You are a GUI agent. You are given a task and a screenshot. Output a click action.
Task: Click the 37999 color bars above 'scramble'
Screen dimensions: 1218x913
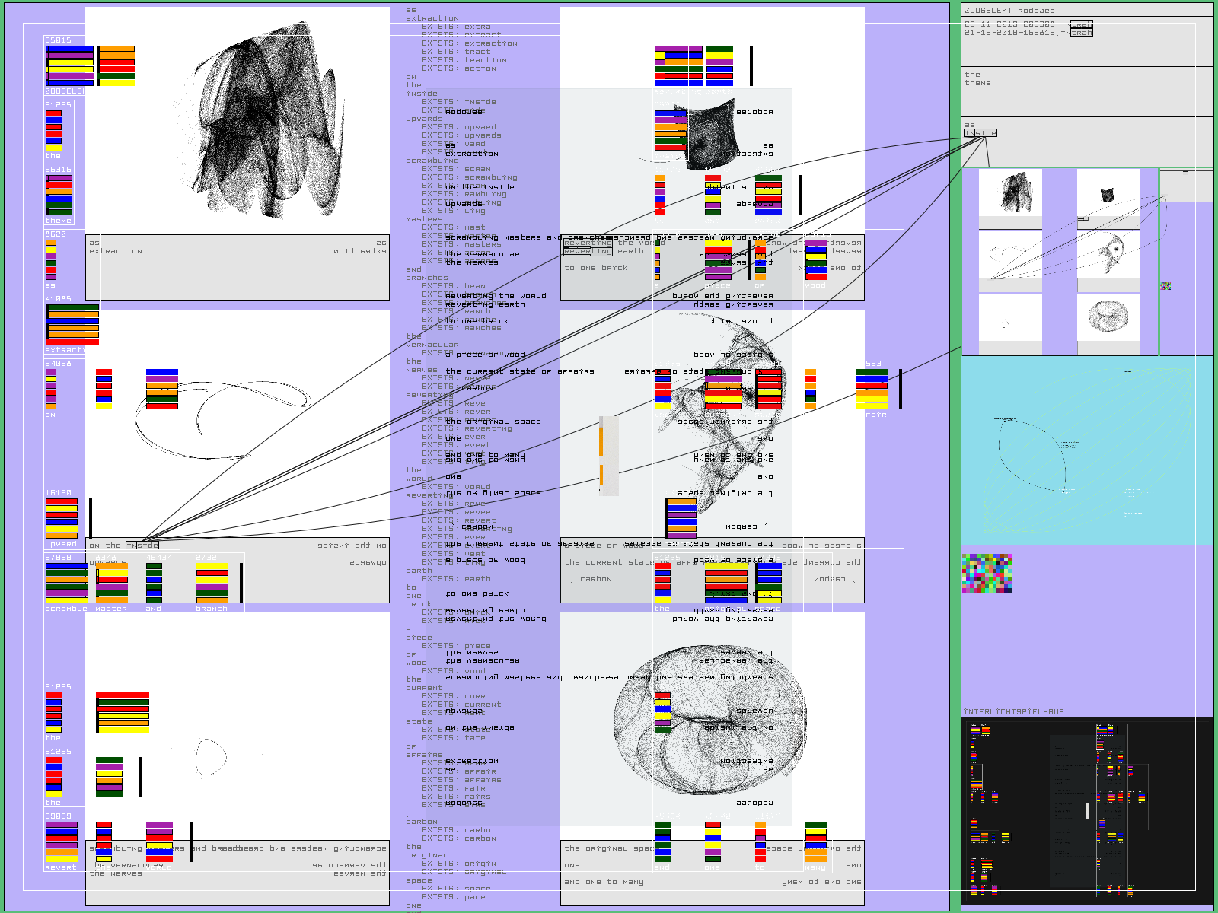66,583
